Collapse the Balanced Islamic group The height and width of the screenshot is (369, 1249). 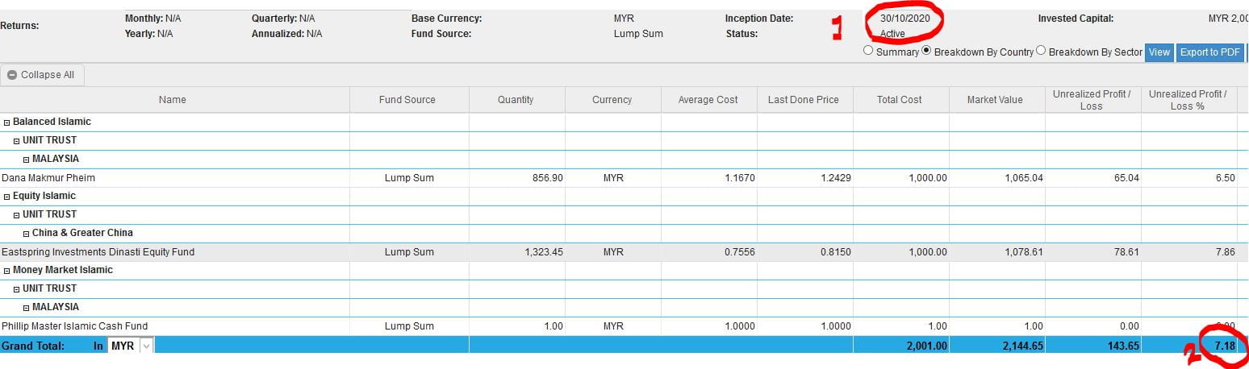click(7, 122)
